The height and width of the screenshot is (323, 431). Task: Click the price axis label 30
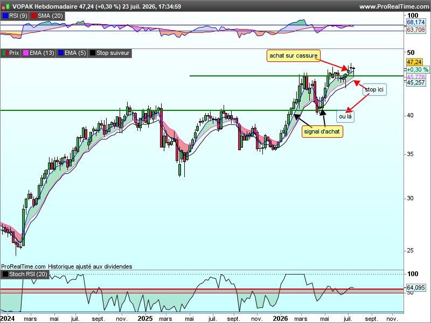click(410, 198)
